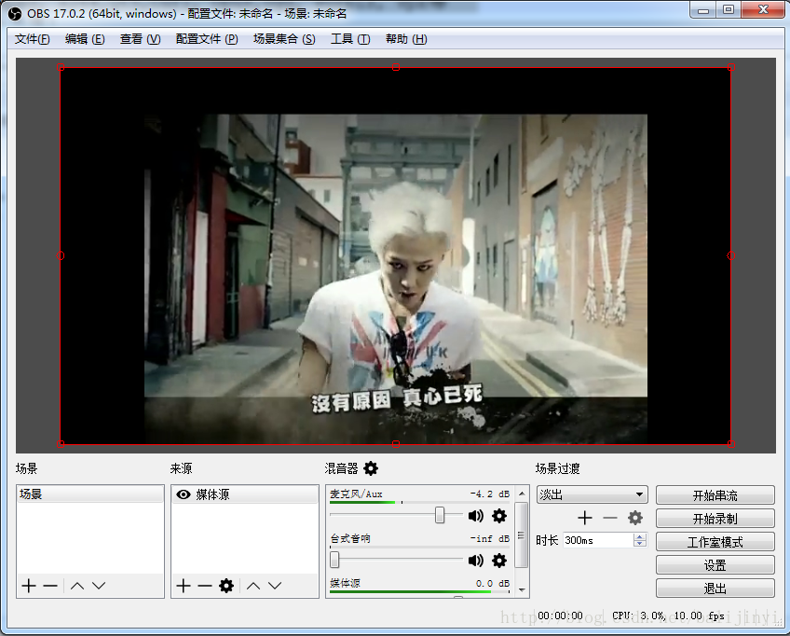Viewport: 790px width, 636px height.
Task: Adjust the 台式音响 volume slider
Action: pos(334,560)
